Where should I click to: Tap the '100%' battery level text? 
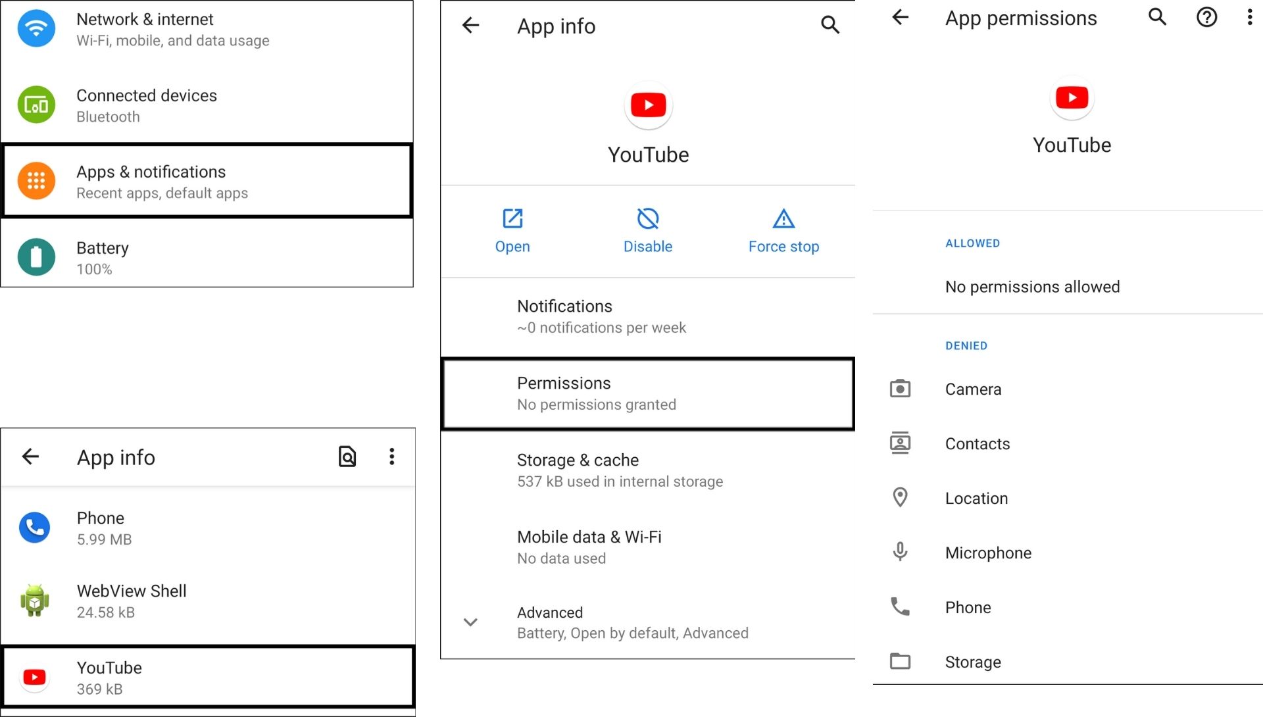click(x=94, y=269)
